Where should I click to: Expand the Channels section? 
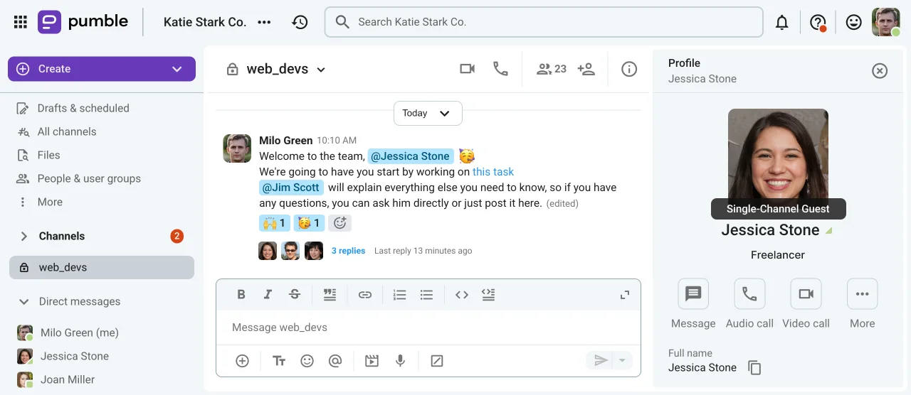pyautogui.click(x=23, y=236)
